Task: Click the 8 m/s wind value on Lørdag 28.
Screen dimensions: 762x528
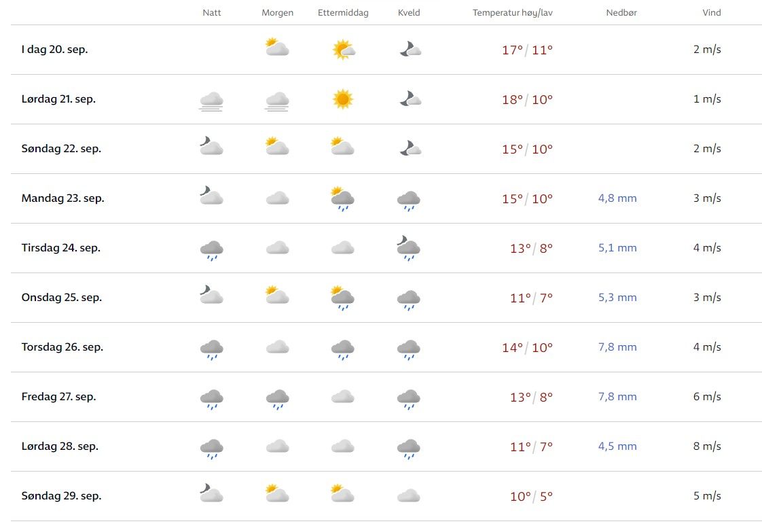Action: pos(707,446)
